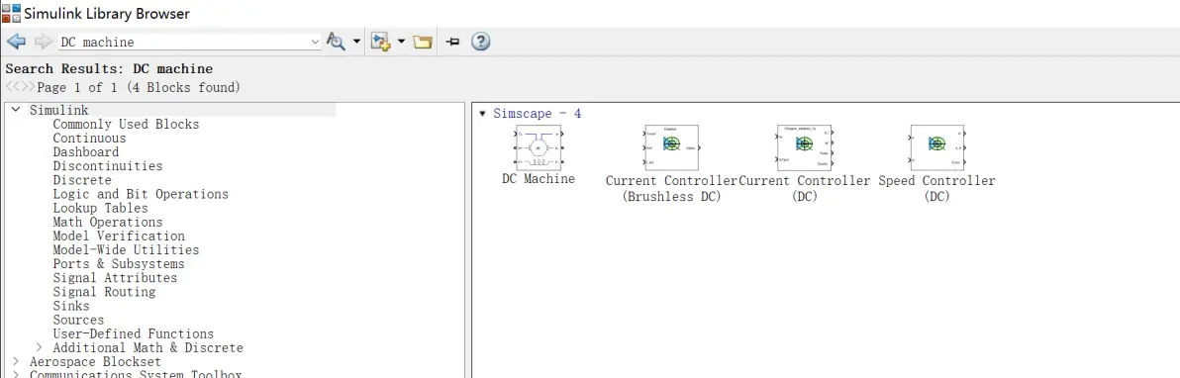The image size is (1180, 378).
Task: Open search options dropdown arrow
Action: click(x=356, y=43)
